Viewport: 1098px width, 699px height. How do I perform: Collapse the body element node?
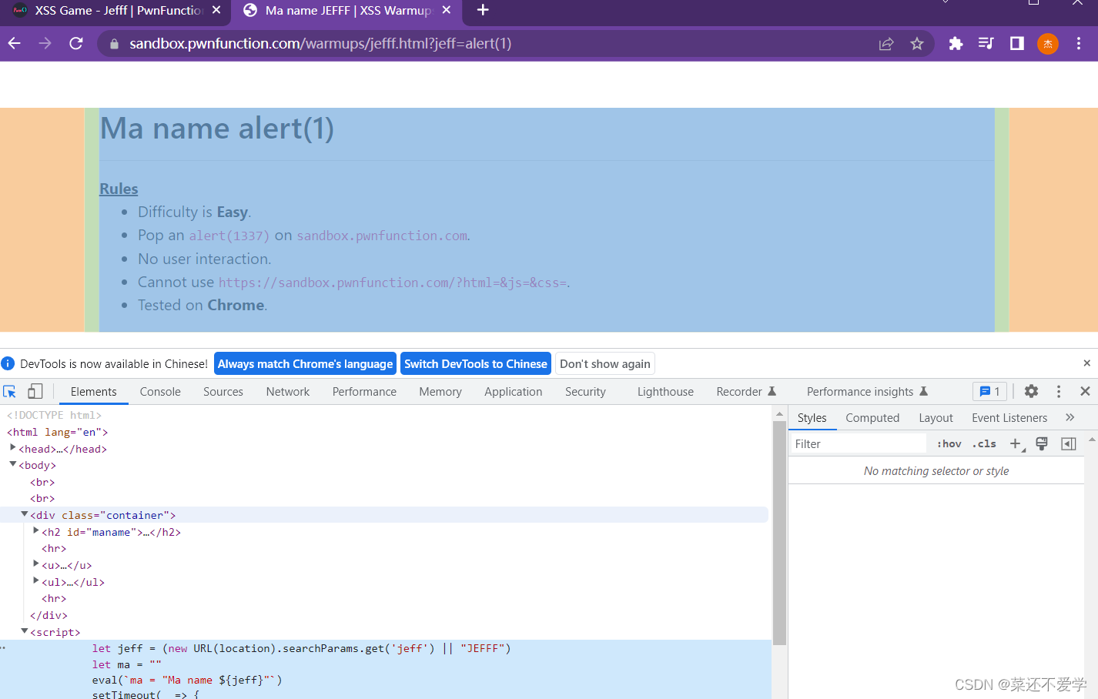[12, 464]
